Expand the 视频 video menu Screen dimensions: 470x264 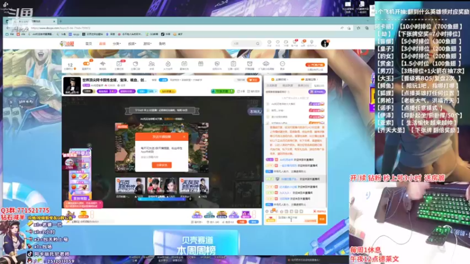[132, 43]
